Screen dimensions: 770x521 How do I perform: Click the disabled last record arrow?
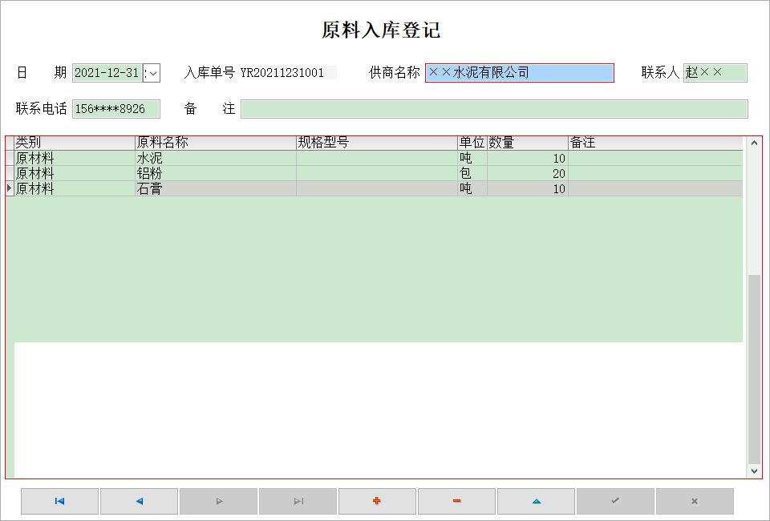click(x=298, y=501)
